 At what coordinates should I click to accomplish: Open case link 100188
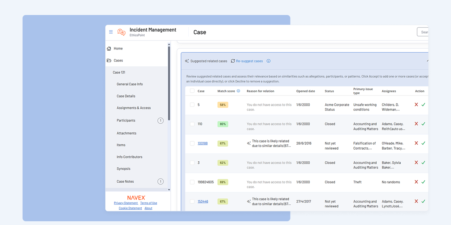[203, 143]
